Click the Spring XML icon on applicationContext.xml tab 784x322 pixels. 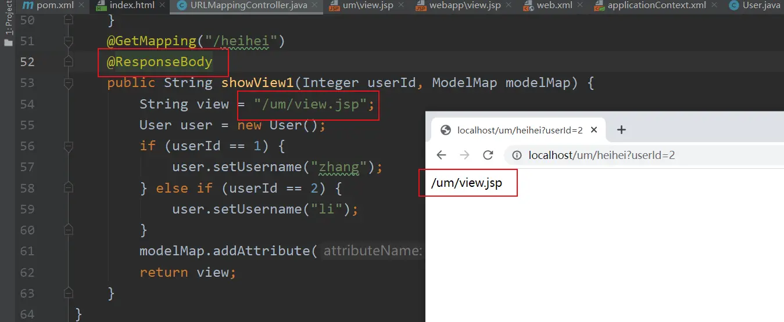(600, 6)
